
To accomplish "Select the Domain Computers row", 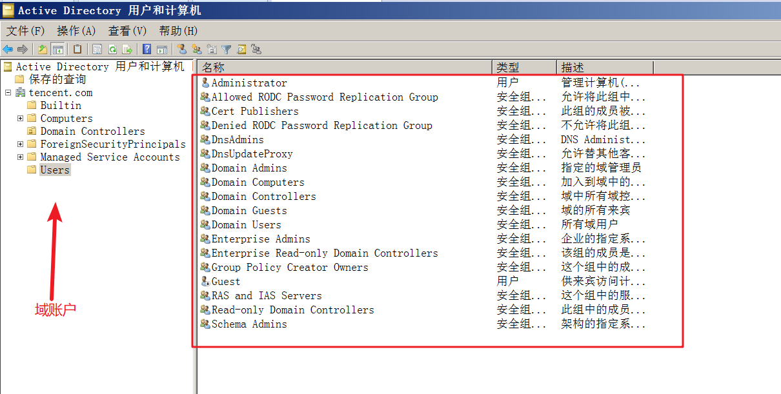I will 258,182.
